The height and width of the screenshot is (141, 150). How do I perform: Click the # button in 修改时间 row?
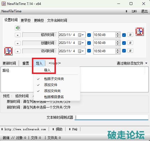[130, 35]
